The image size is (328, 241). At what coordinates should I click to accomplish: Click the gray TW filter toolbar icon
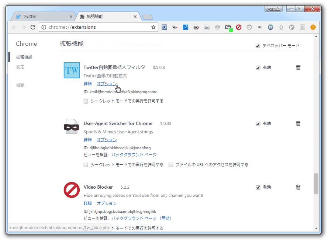302,27
